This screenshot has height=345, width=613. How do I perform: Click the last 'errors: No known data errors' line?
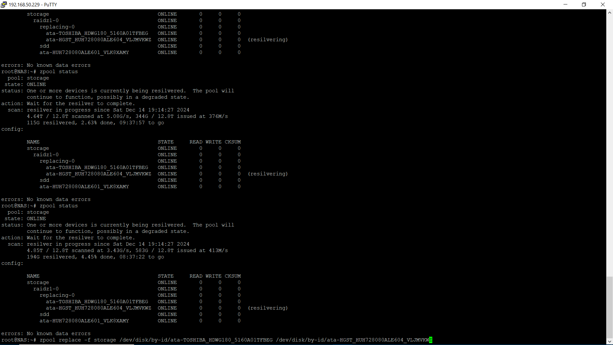coord(46,333)
